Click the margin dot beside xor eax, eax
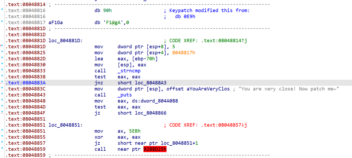Image resolution: width=352 pixels, height=158 pixels. pyautogui.click(x=2, y=136)
